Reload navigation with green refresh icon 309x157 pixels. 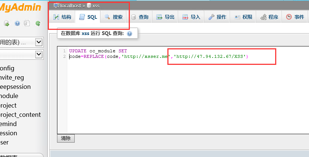38,24
